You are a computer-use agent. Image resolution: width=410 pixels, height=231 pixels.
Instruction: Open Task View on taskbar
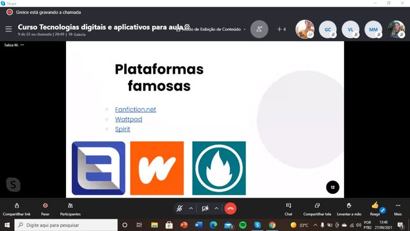[139, 225]
